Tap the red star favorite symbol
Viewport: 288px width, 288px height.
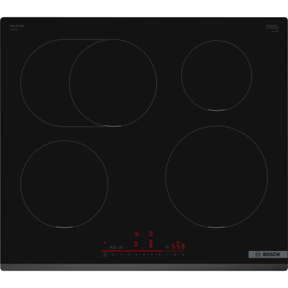click(x=143, y=248)
